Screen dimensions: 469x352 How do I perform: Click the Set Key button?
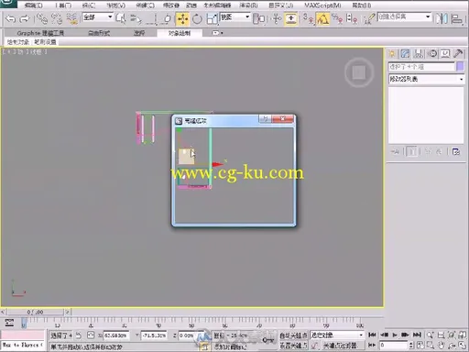pos(293,346)
